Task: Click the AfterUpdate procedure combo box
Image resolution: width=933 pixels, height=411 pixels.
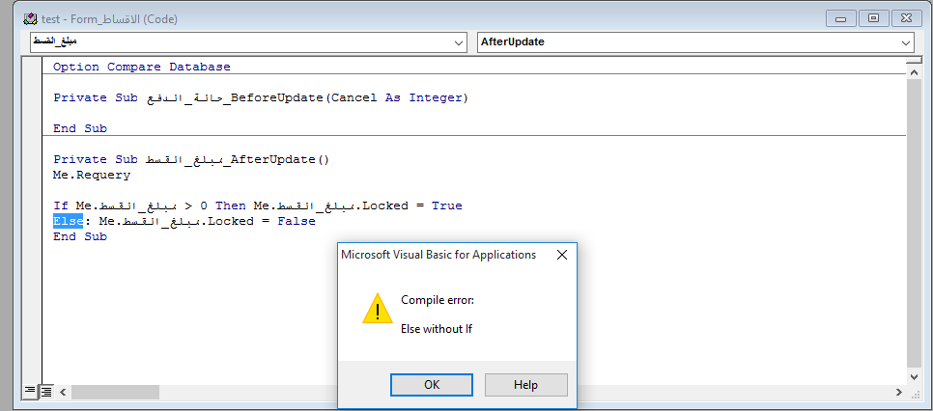Action: pos(695,42)
